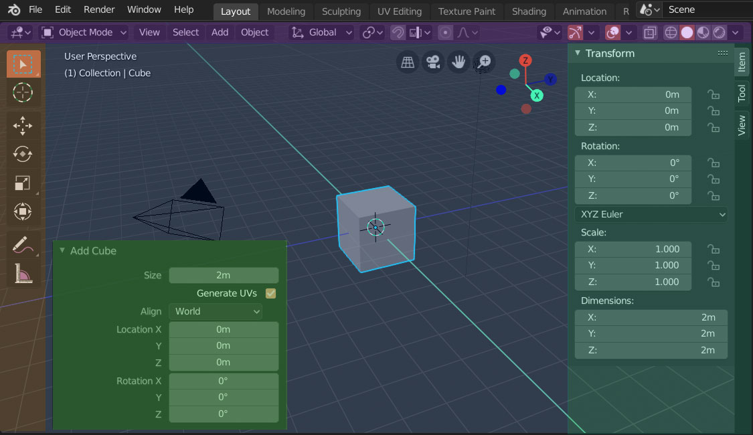This screenshot has width=753, height=435.
Task: Switch to orthographic view grid icon
Action: tap(408, 62)
